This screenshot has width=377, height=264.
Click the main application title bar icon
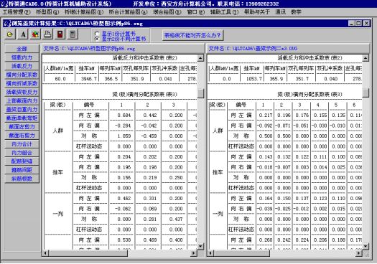pyautogui.click(x=4, y=4)
